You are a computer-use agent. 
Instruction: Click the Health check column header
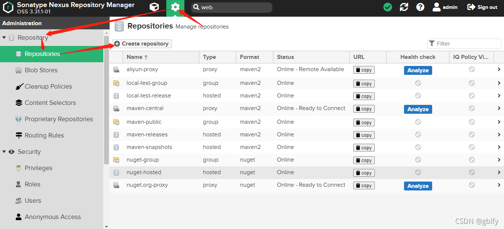418,57
